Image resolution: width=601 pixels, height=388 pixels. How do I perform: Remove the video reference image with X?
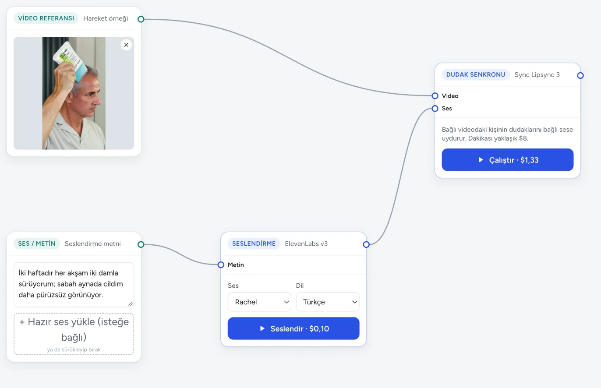click(126, 45)
